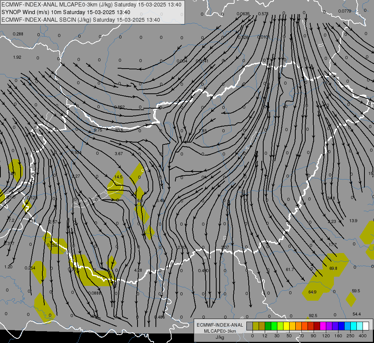Pick the magenta swatch just before 120
Viewport: 374px width, 343px height.
click(323, 326)
